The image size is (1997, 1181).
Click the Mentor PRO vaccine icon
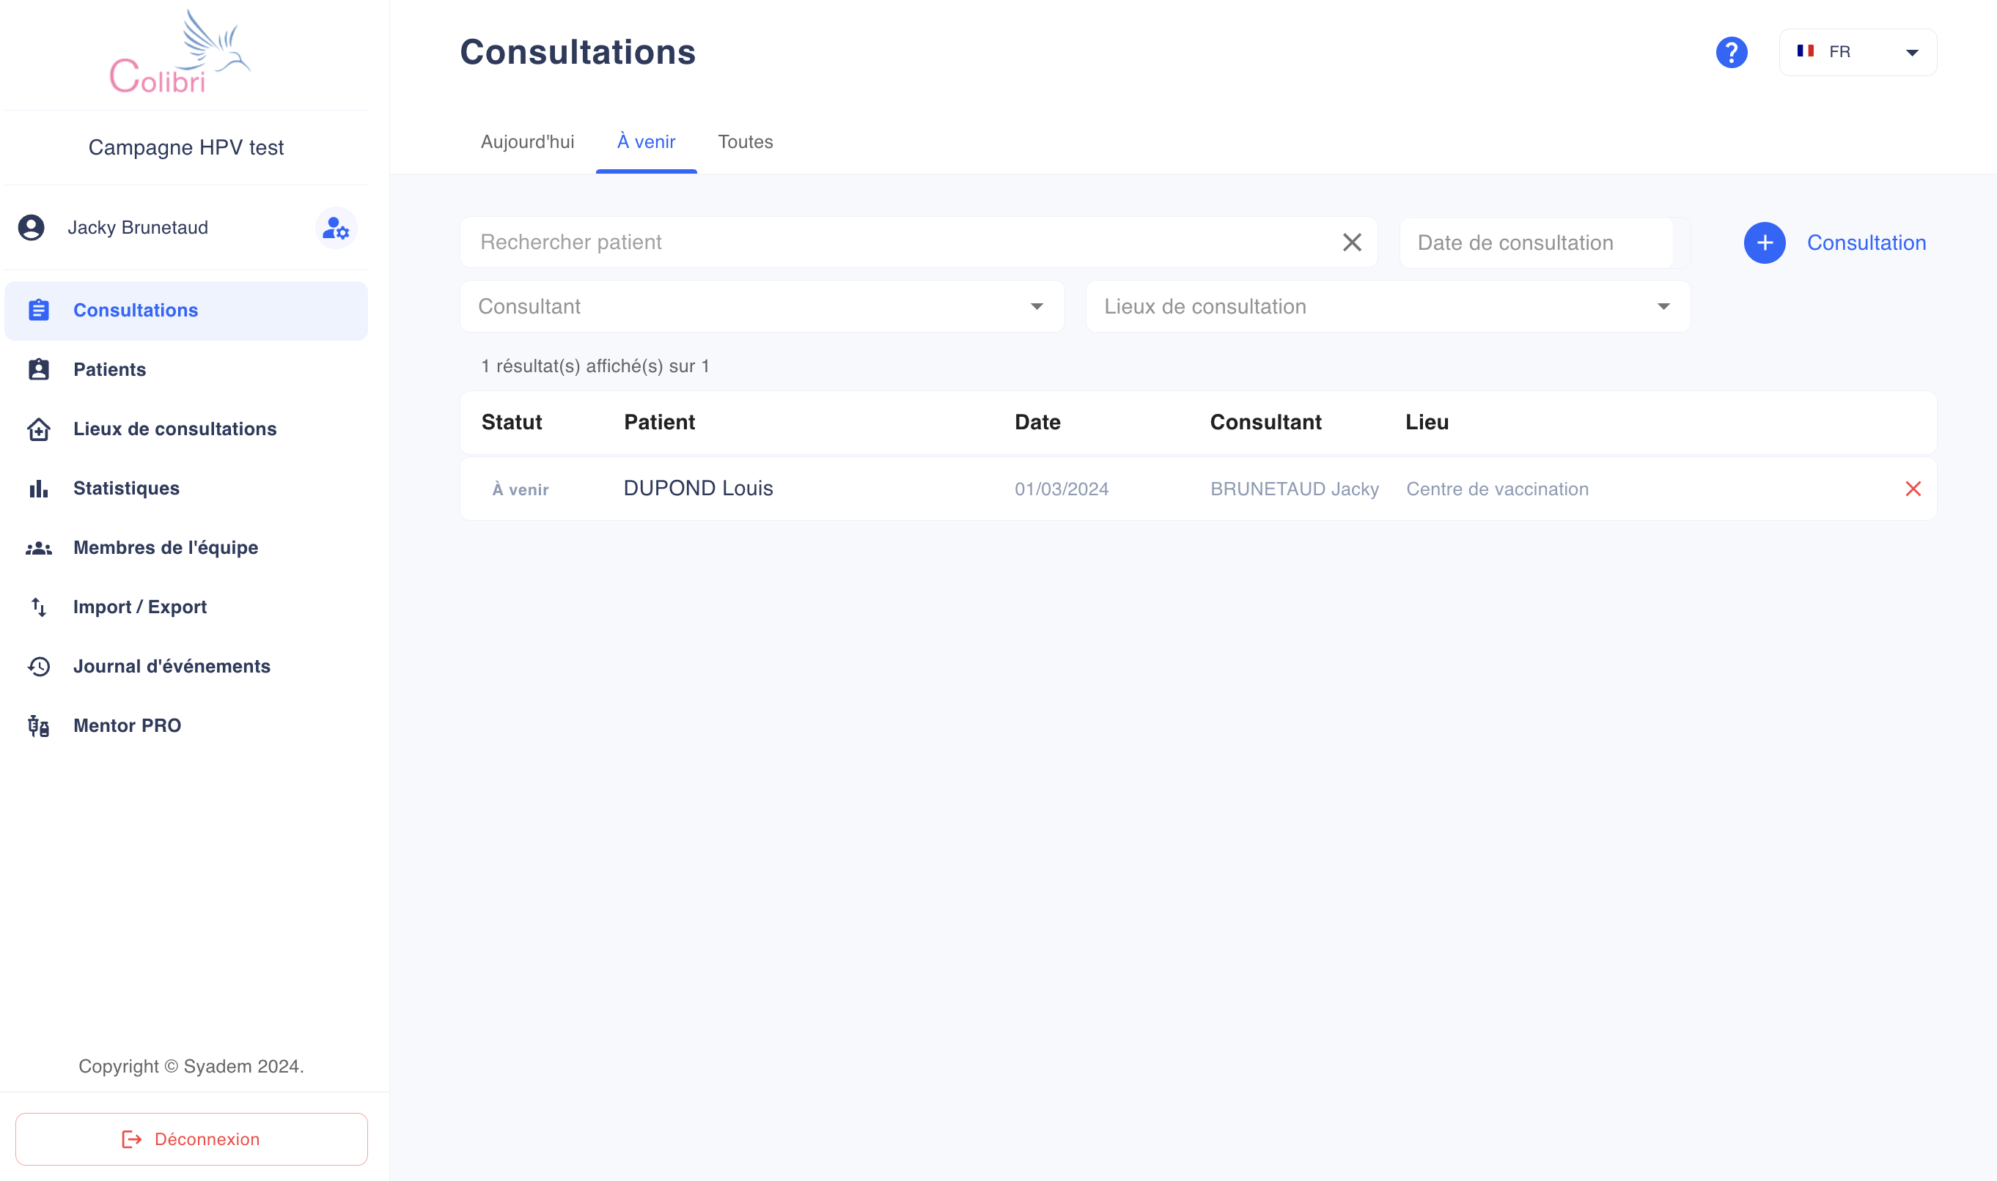click(39, 726)
